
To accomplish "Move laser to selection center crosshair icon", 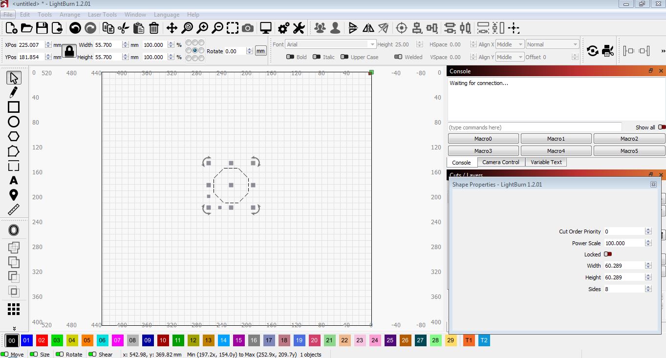I will (402, 28).
